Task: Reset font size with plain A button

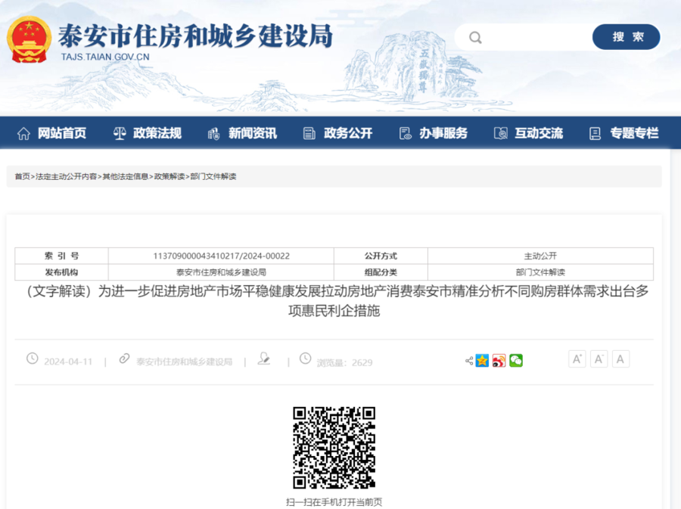Action: coord(620,358)
